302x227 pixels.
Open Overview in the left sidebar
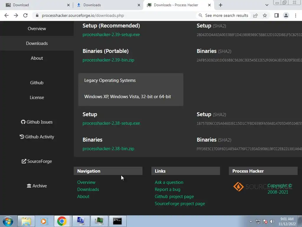point(37,29)
